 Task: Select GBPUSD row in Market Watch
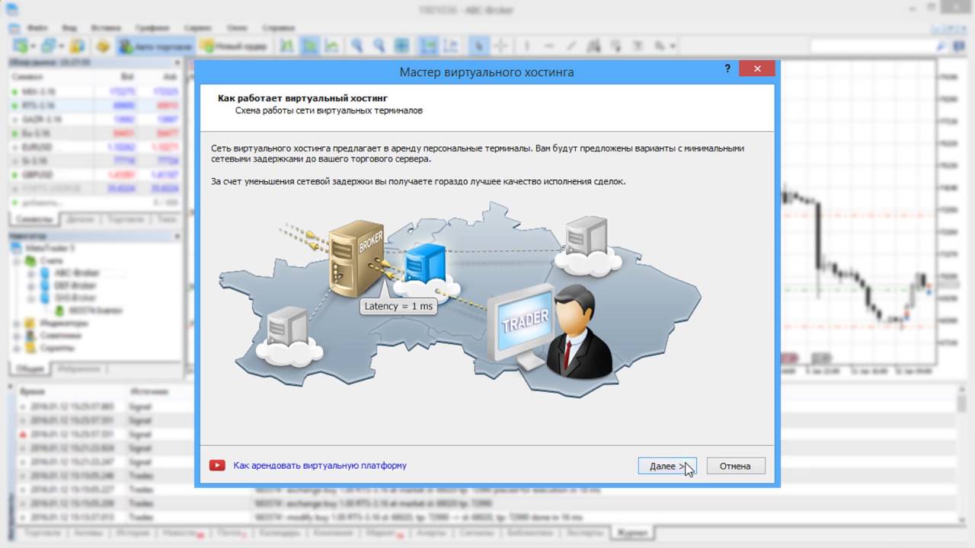94,174
